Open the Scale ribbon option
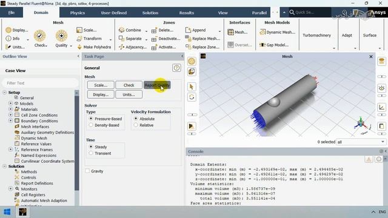 click(x=86, y=30)
